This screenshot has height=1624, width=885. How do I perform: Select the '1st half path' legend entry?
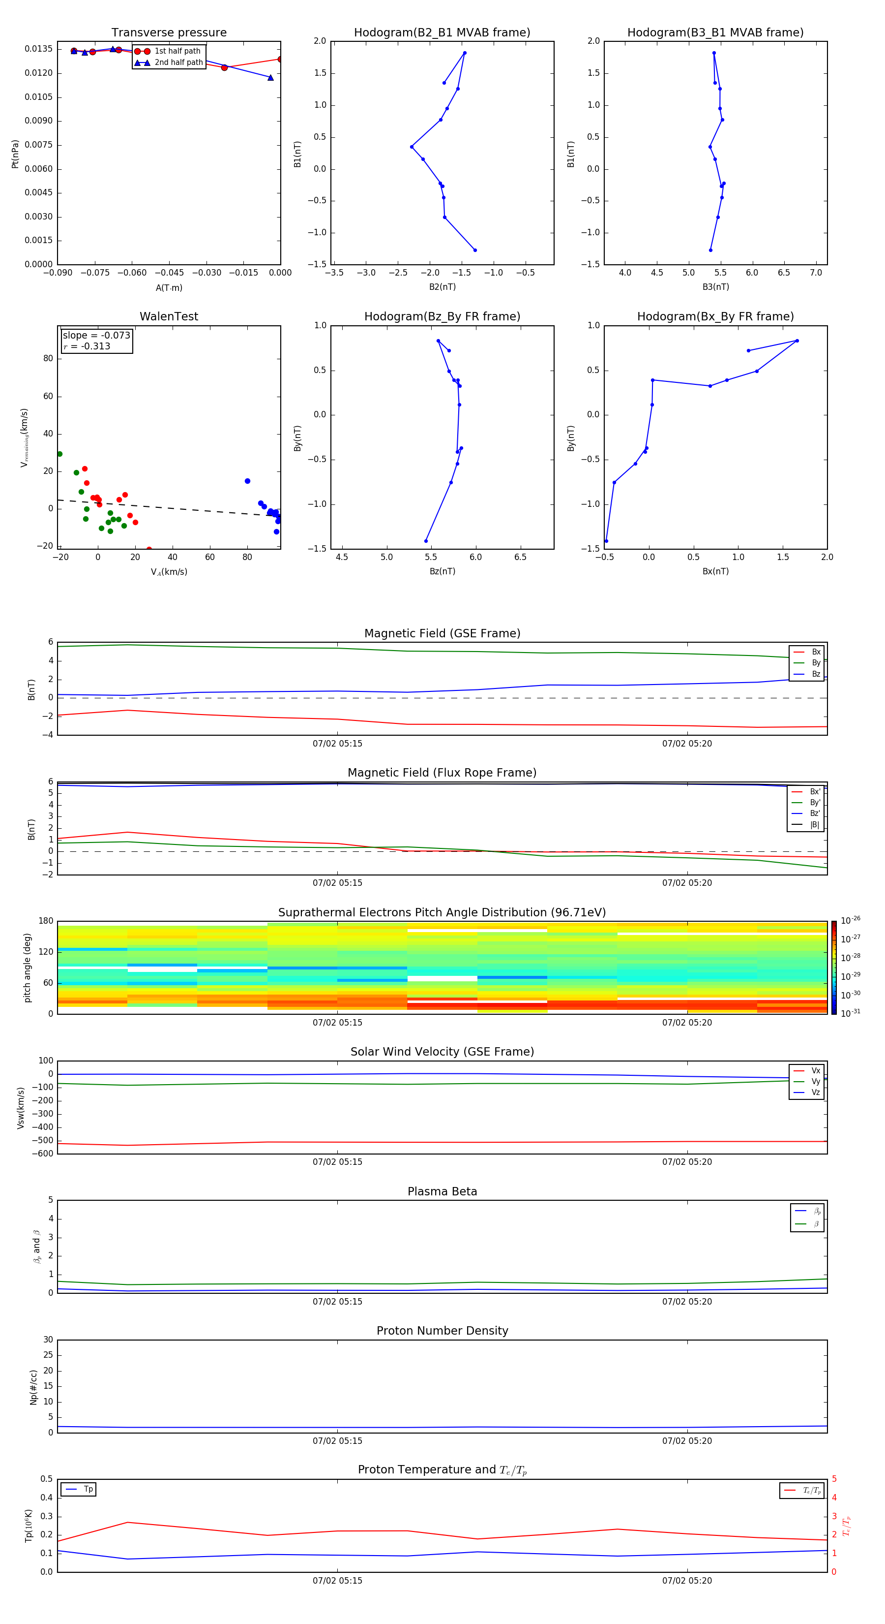[168, 51]
